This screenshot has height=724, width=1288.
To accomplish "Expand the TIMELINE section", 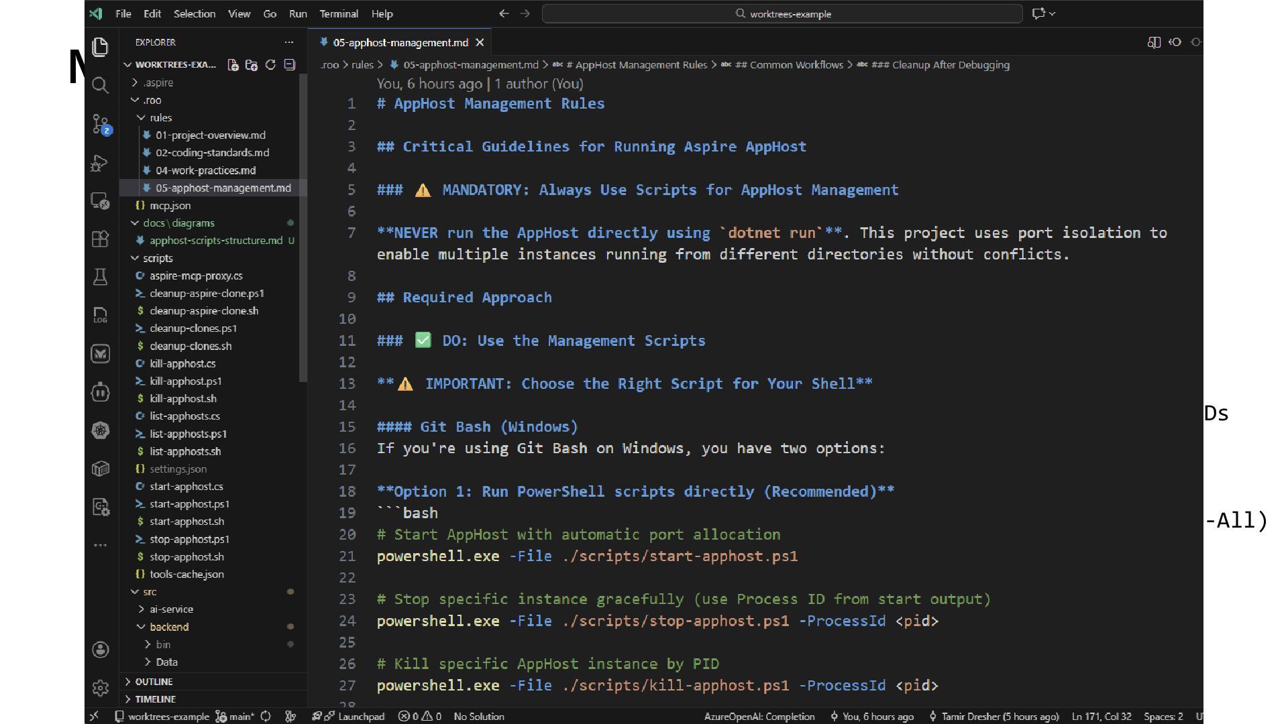I will (155, 699).
